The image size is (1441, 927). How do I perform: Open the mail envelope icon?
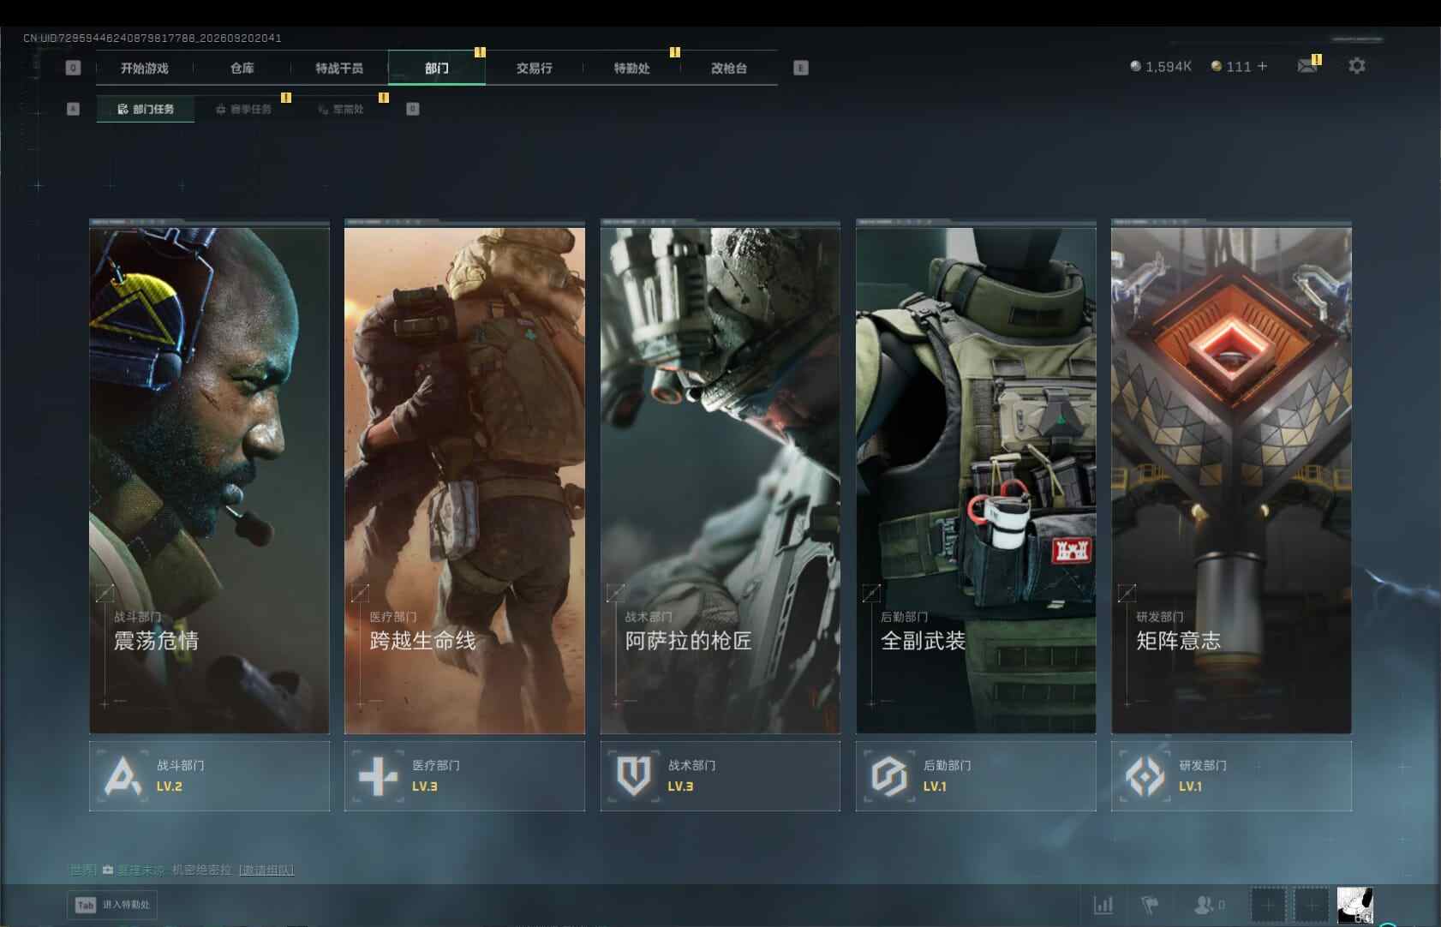click(1307, 66)
